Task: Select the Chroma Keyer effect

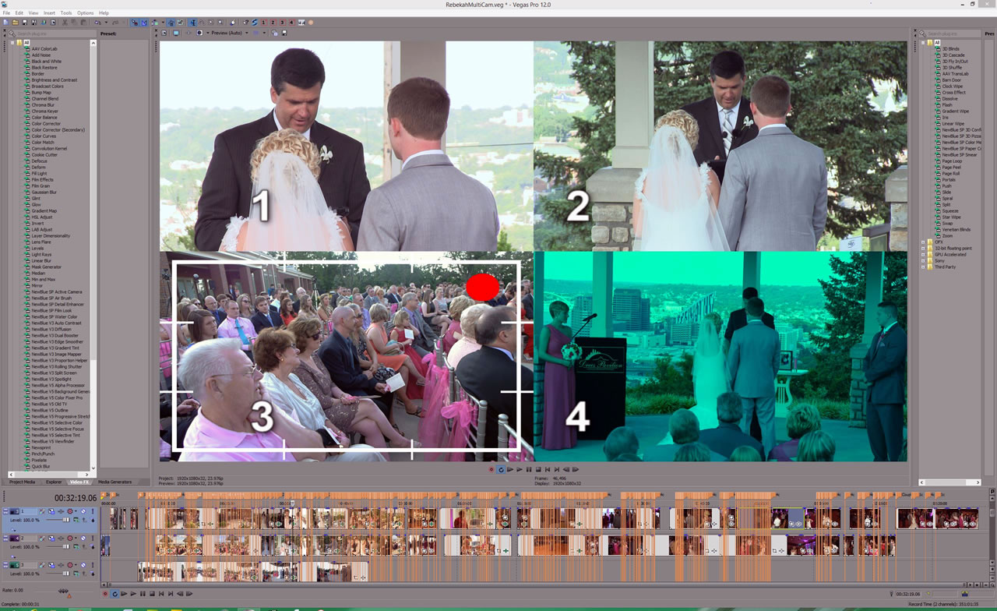Action: tap(44, 111)
